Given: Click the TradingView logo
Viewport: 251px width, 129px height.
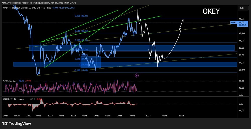Looking at the screenshot, I should point(17,123).
